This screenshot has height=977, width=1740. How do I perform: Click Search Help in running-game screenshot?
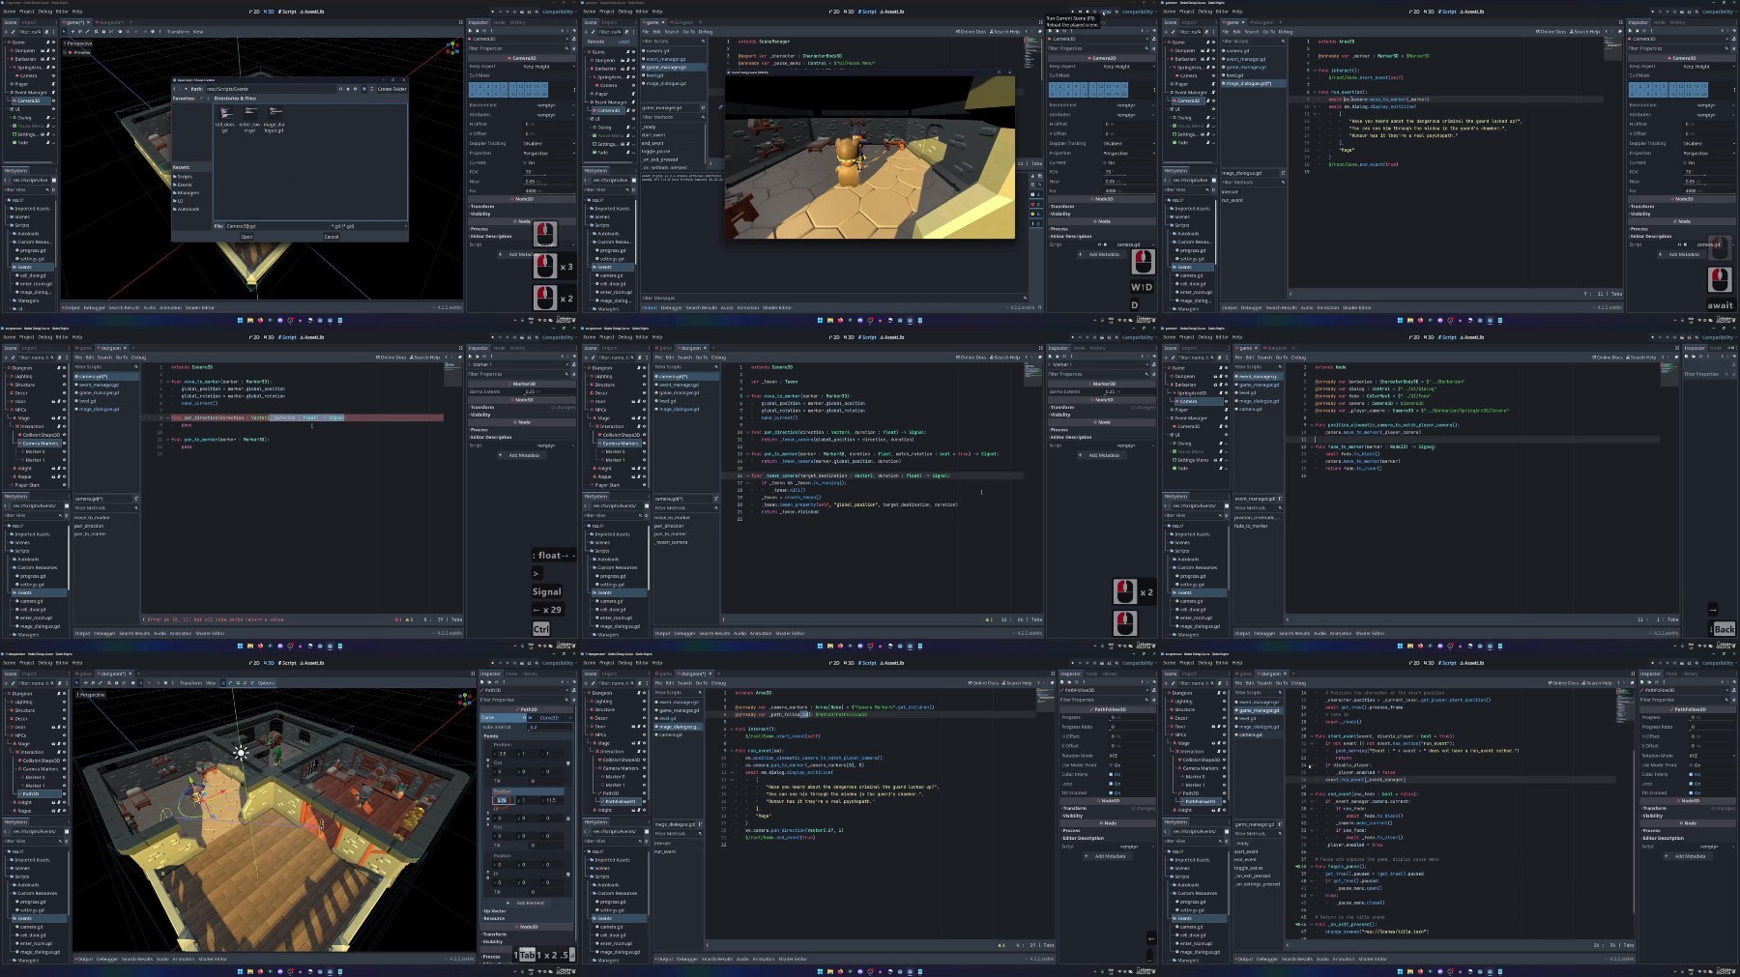(1005, 32)
